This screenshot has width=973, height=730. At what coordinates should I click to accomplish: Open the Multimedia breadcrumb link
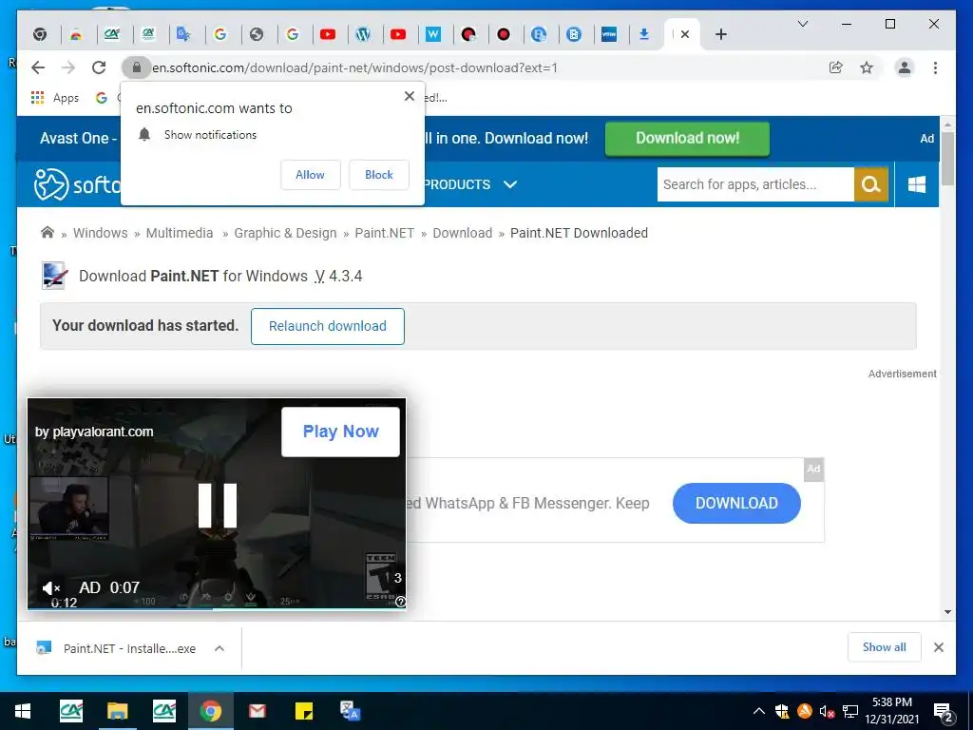(x=180, y=234)
